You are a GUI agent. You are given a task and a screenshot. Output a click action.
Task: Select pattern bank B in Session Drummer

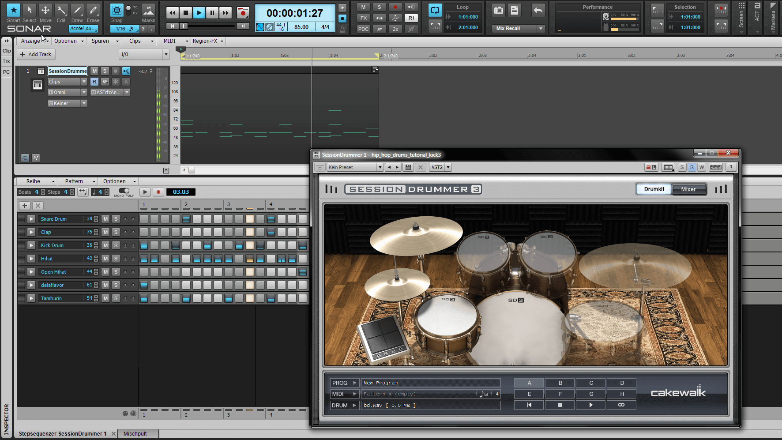[560, 383]
